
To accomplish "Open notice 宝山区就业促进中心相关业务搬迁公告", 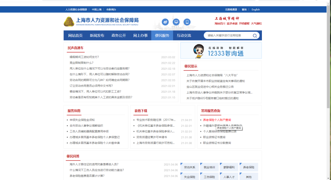I will click(210, 87).
